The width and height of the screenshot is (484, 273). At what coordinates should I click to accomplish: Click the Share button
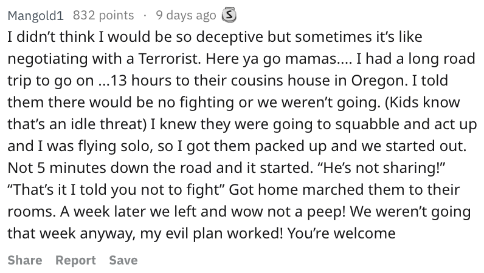click(25, 260)
